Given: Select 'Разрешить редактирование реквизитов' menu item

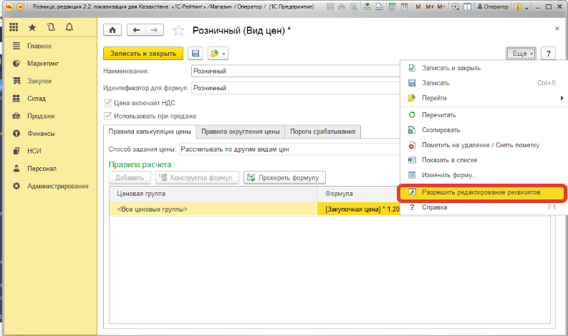Looking at the screenshot, I should point(481,192).
